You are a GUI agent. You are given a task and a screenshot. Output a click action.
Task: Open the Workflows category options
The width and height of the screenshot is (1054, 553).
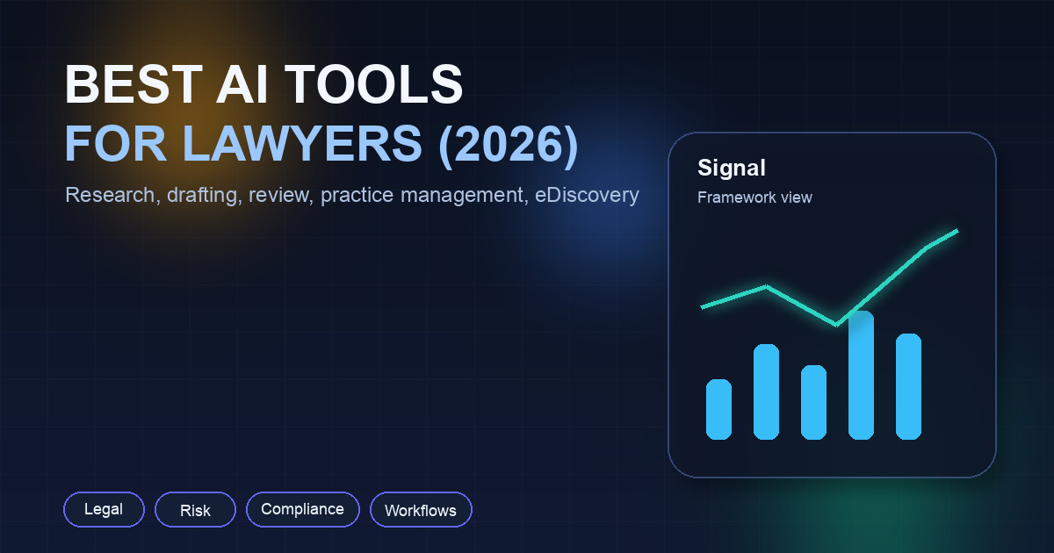click(x=421, y=509)
